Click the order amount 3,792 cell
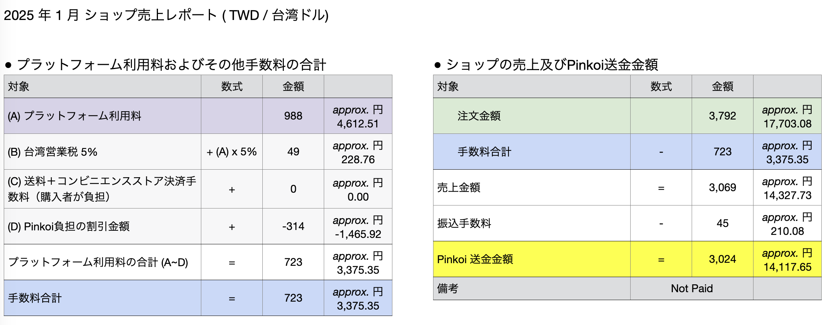Screen dimensions: 827x325 pos(722,116)
